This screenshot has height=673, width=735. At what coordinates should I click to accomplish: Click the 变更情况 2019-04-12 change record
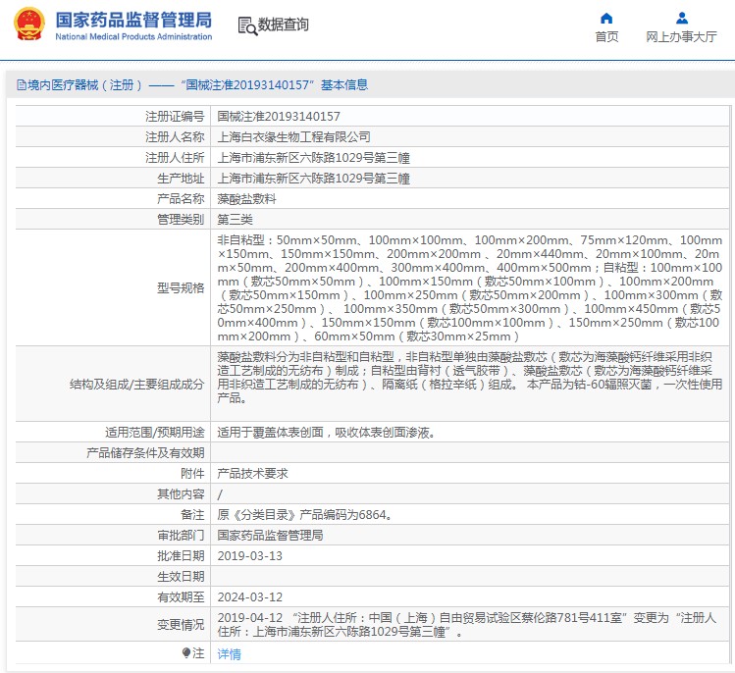point(467,624)
